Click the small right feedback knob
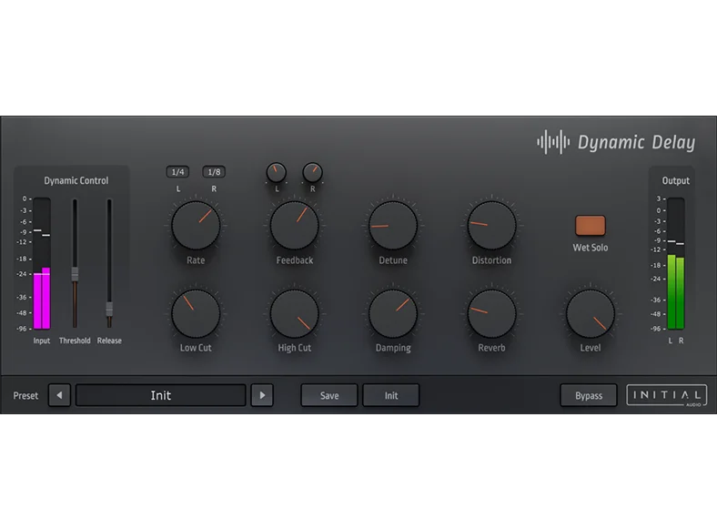 click(x=313, y=172)
